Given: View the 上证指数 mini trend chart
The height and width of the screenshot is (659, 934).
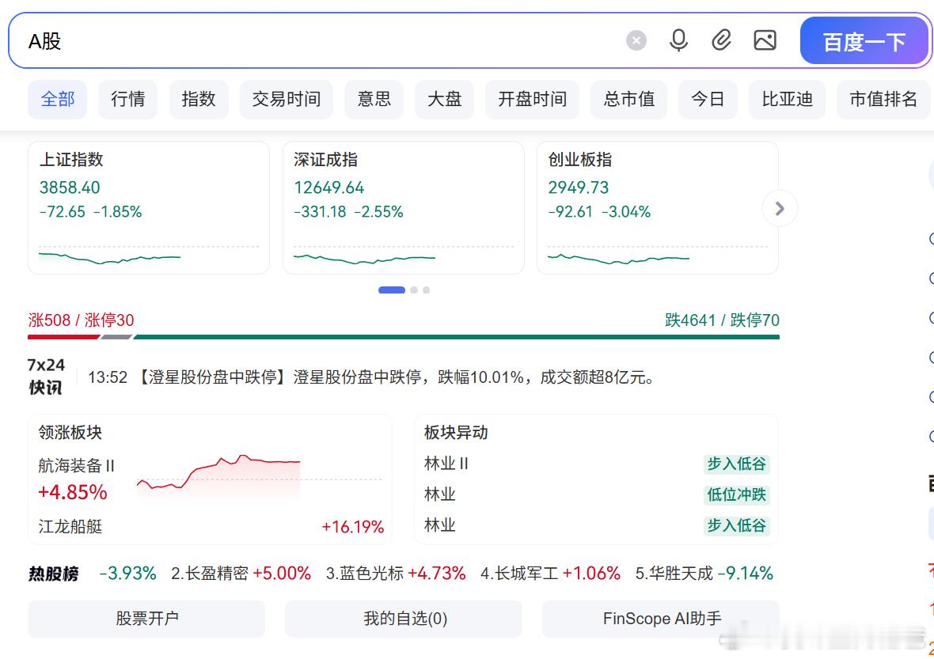Looking at the screenshot, I should point(148,254).
